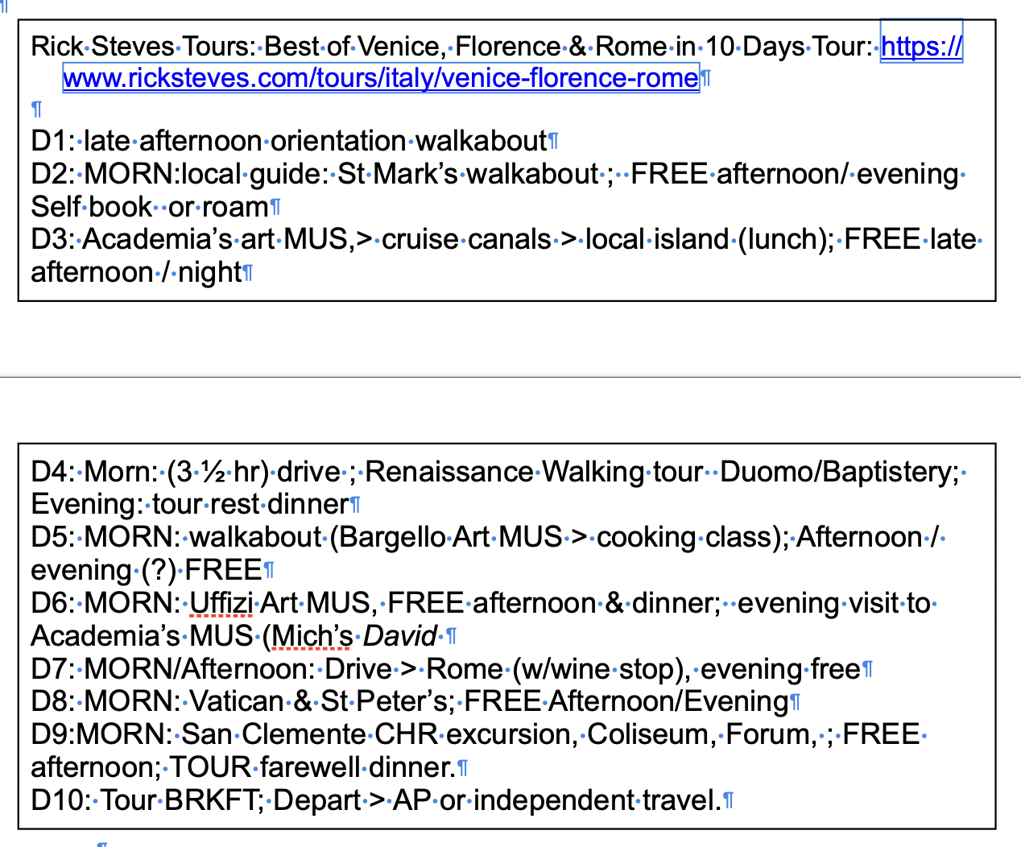Click the empty paragraph mark below the link

(36, 109)
